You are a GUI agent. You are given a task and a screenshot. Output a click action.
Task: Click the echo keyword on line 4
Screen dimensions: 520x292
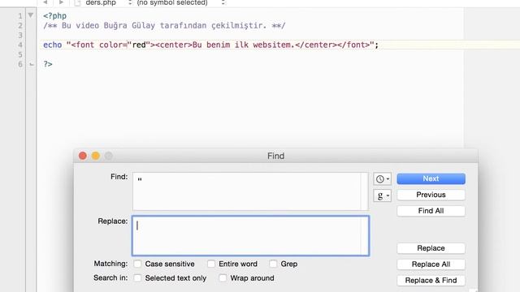[x=52, y=45]
